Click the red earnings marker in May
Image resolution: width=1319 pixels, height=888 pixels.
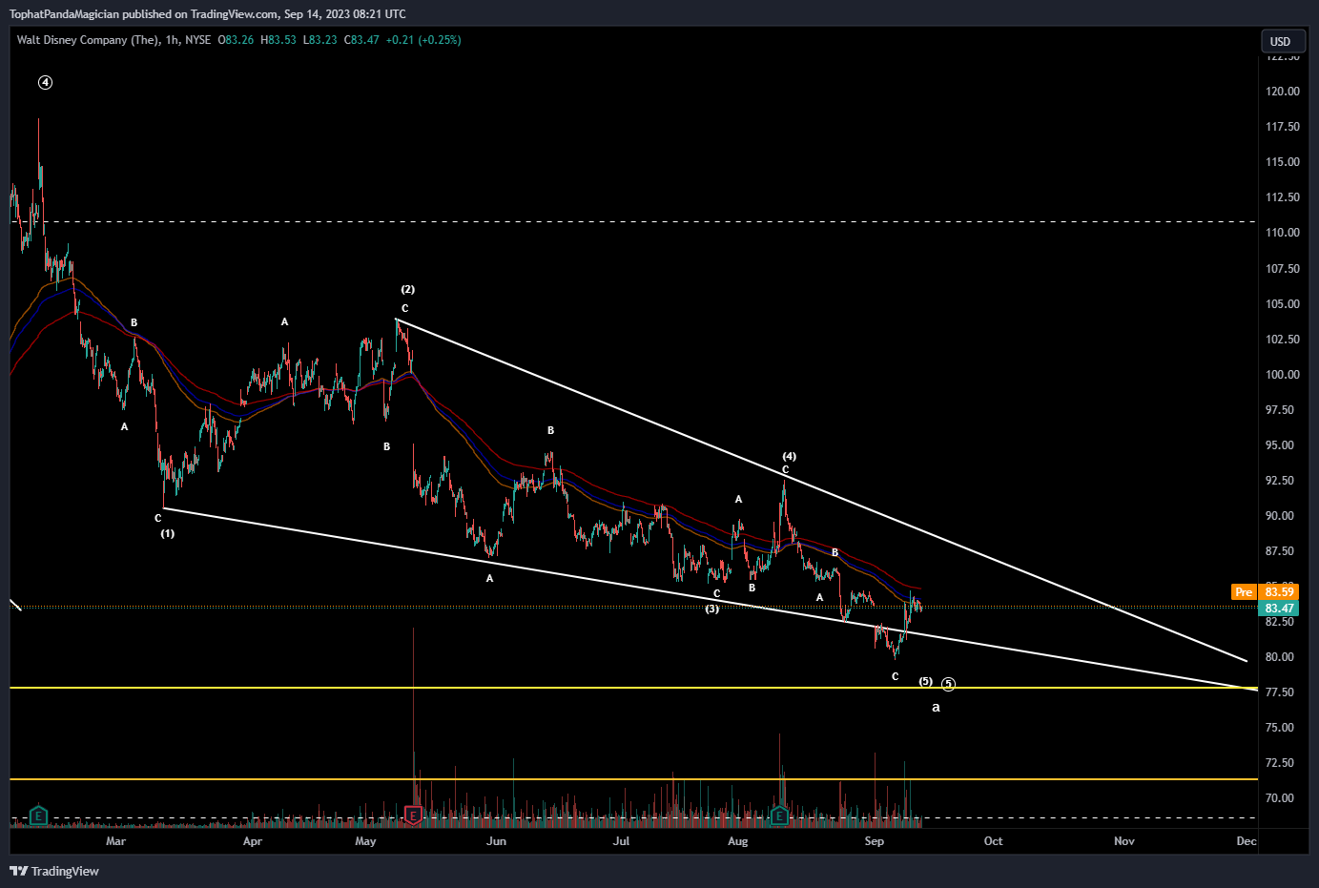[414, 816]
